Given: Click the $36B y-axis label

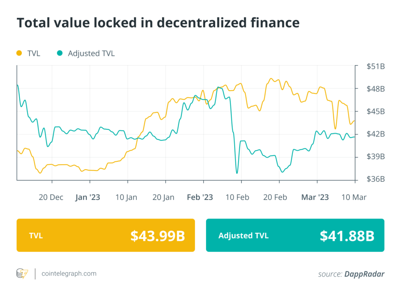Looking at the screenshot, I should coord(376,179).
